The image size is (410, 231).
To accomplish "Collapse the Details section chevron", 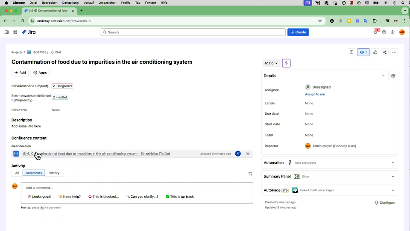I will click(x=384, y=76).
